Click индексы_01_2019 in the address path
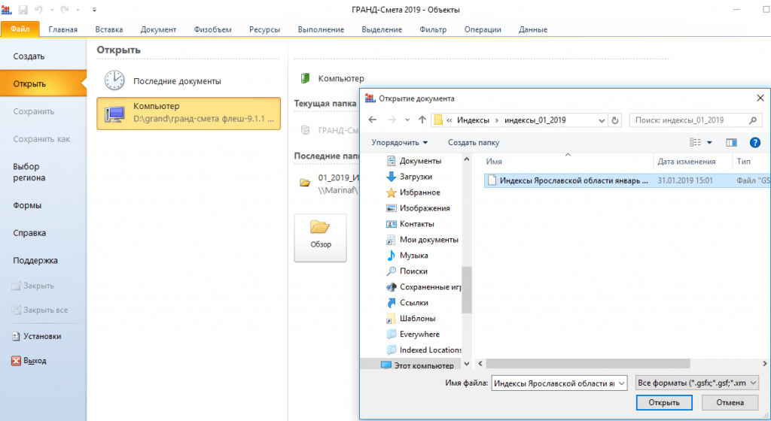The height and width of the screenshot is (421, 771). [535, 120]
